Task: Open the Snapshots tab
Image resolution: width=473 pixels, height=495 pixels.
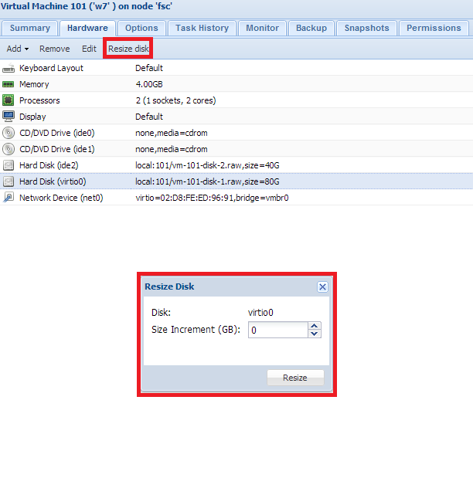Action: point(366,28)
